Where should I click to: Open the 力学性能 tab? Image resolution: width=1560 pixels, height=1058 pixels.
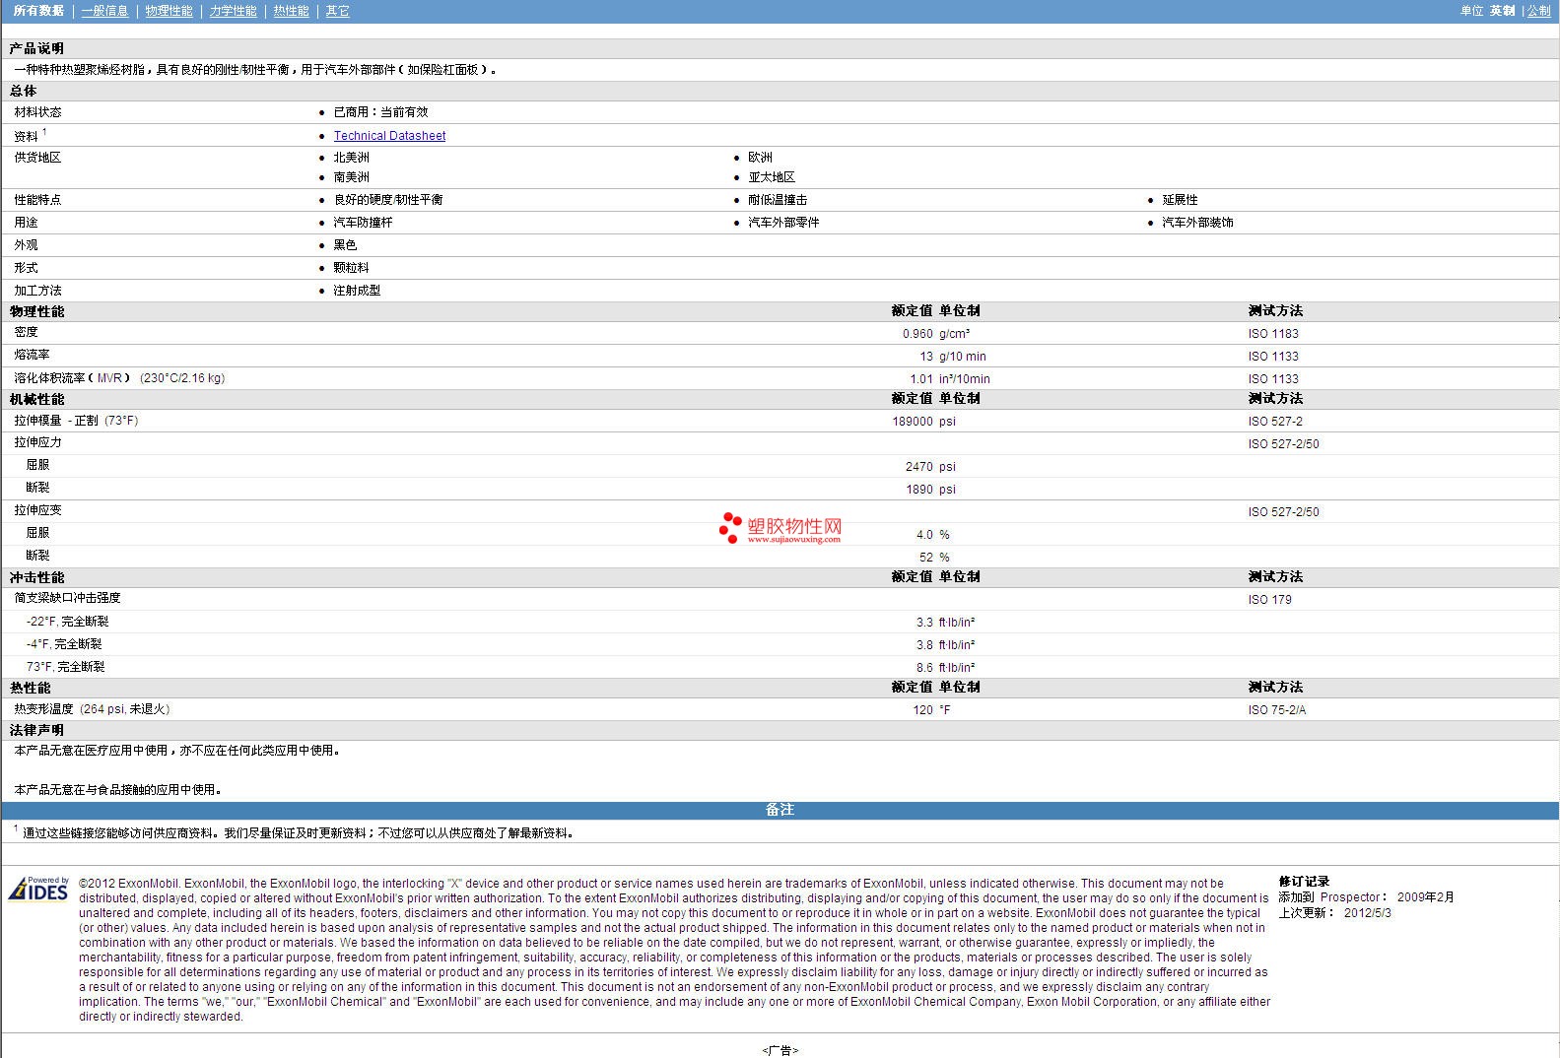tap(233, 11)
